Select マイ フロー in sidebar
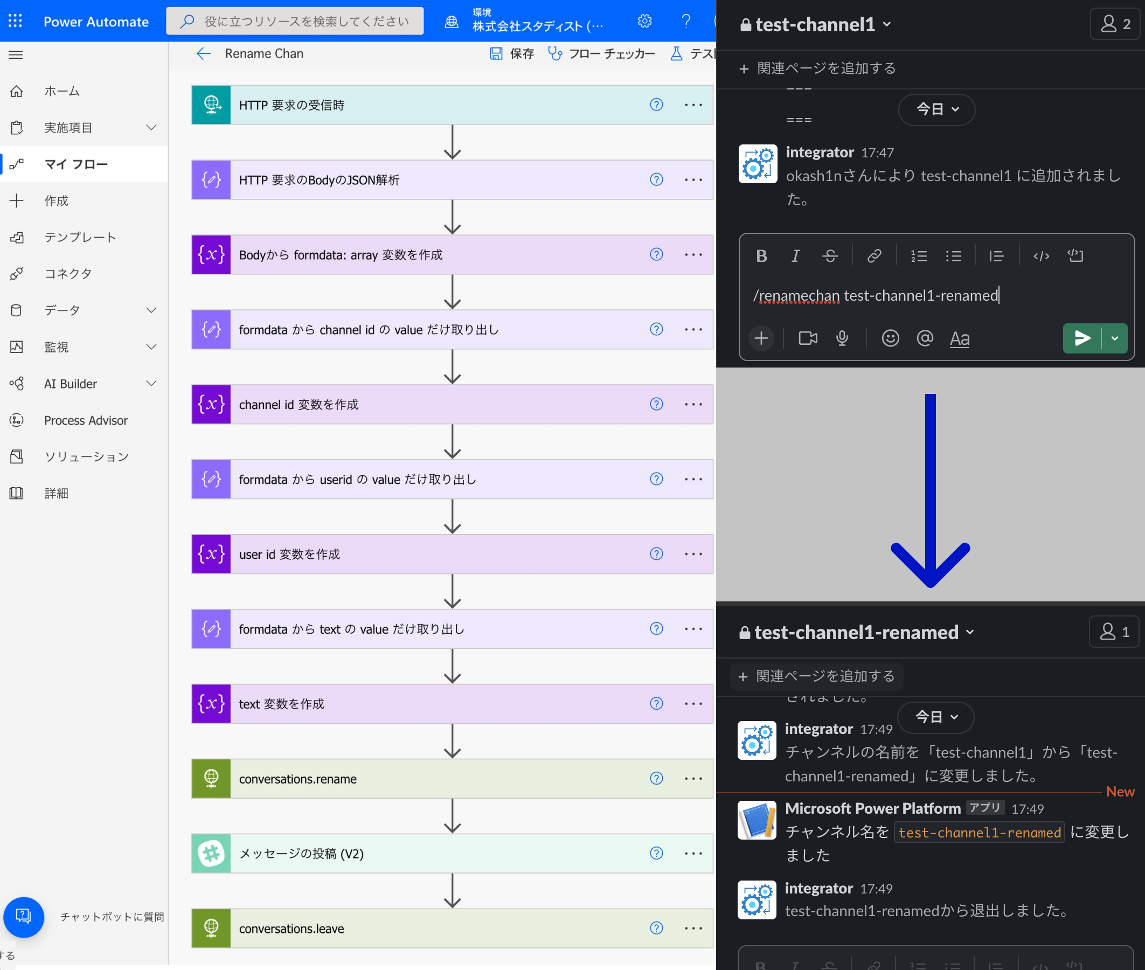This screenshot has height=970, width=1145. 77,164
